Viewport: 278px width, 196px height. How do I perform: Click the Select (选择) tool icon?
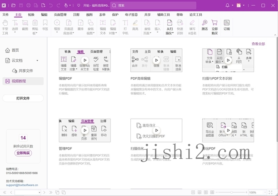click(15, 23)
